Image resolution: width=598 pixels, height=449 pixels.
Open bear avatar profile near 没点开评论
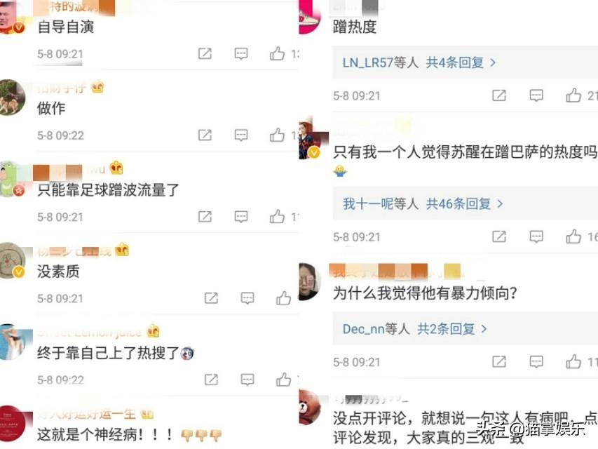click(x=309, y=408)
